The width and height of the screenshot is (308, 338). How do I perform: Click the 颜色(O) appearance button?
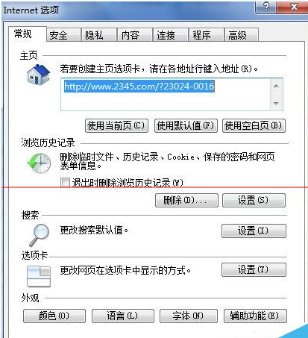click(x=54, y=316)
